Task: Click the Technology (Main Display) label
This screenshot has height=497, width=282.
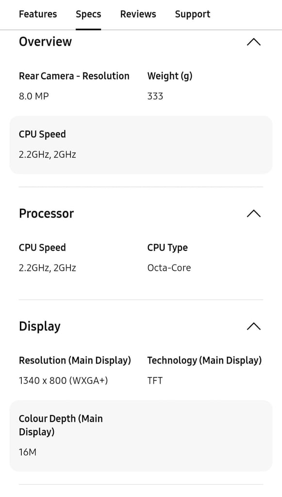Action: 204,361
